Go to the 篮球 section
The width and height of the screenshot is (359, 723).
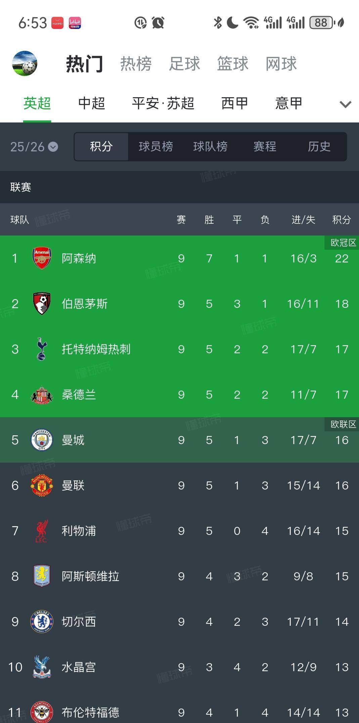click(x=232, y=64)
